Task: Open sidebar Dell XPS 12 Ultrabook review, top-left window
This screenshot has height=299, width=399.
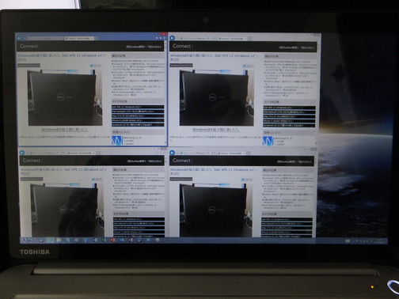Action: point(138,107)
